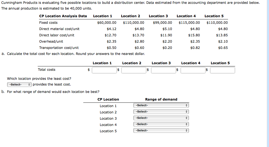Open Range of demand dropdown for Location 3
Screen dimensions: 269x147
161,118
